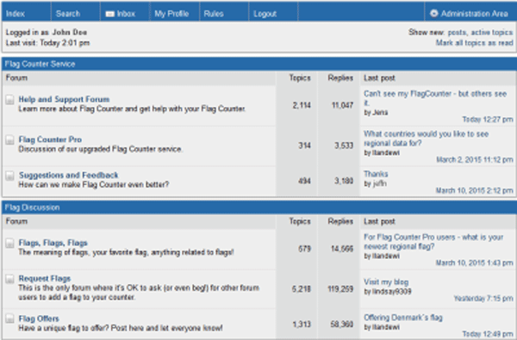Click the 'Today 12:27 pm' timestamp
Image resolution: width=517 pixels, height=340 pixels.
click(x=488, y=120)
